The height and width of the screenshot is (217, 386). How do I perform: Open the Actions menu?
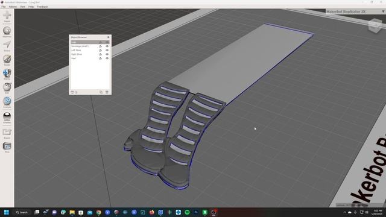click(13, 7)
